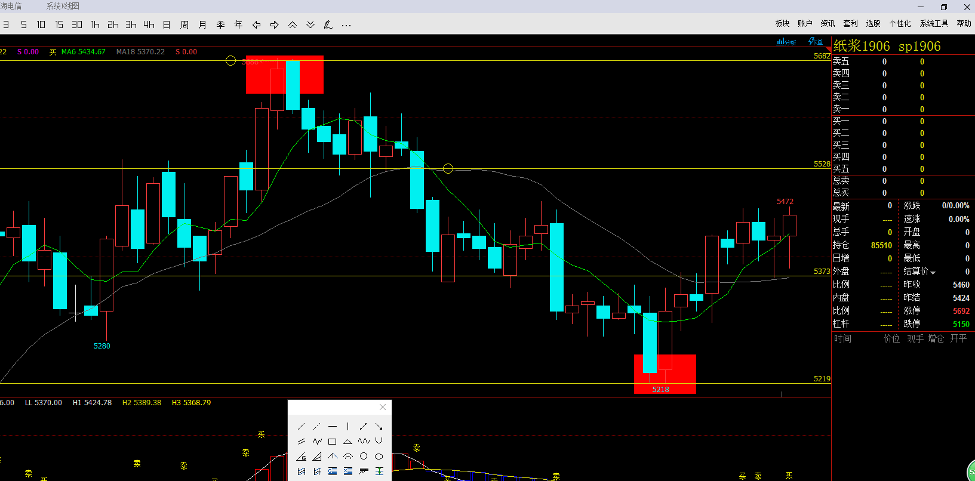This screenshot has width=975, height=481.
Task: Click the circle handle on the 5528 line
Action: (448, 169)
